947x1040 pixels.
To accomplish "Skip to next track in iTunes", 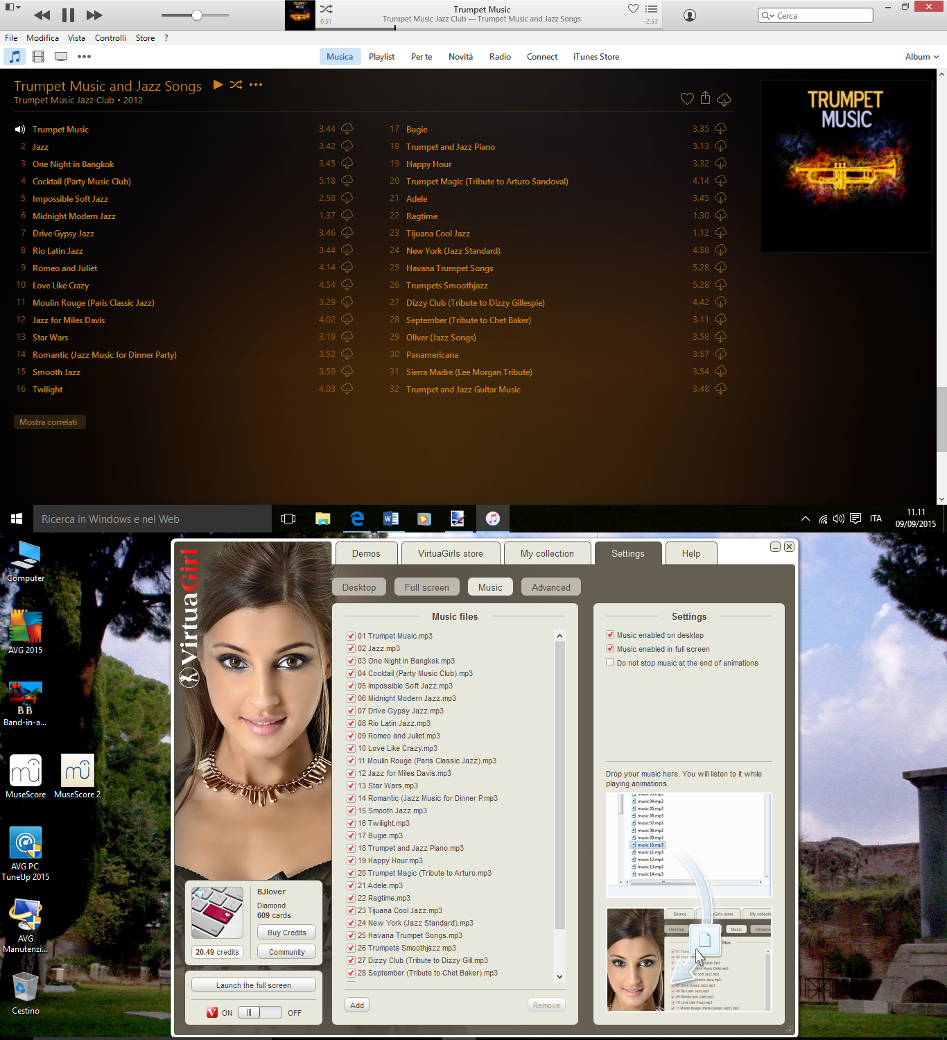I will 94,15.
